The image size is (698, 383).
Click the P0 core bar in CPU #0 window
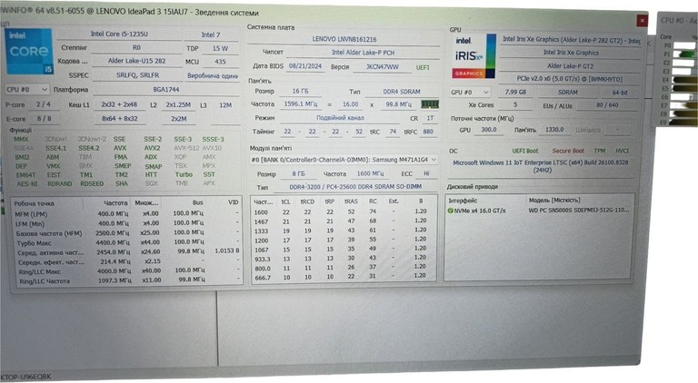pos(683,45)
